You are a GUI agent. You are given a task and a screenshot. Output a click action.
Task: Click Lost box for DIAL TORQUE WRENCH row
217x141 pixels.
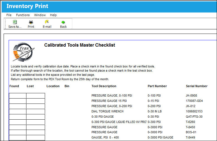36,111
